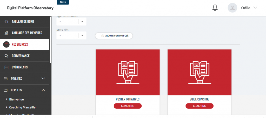The image size is (266, 118).
Task: Collapse the Cercles section chevron
Action: coord(43,90)
